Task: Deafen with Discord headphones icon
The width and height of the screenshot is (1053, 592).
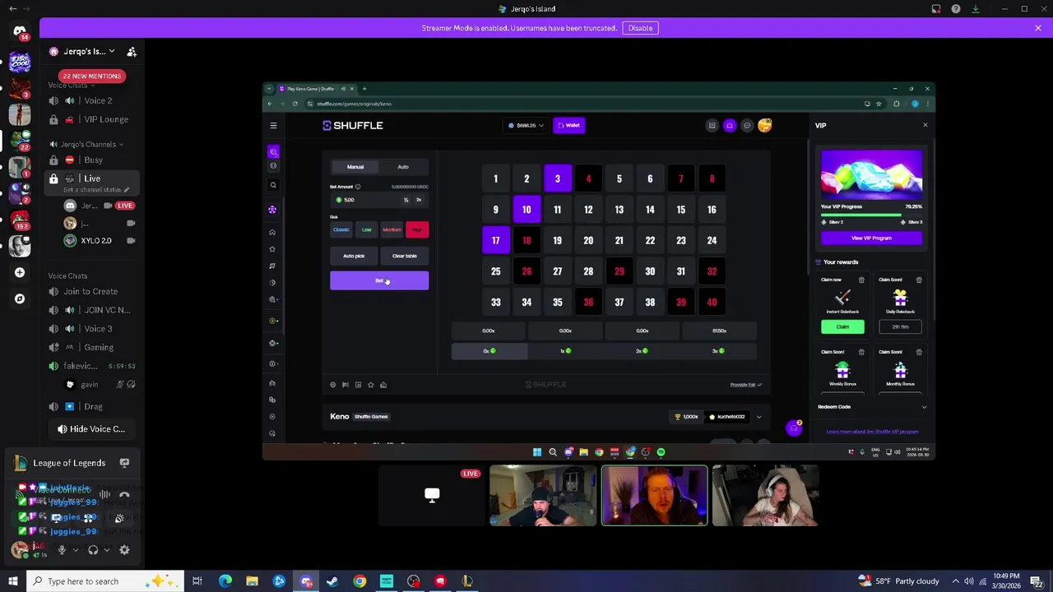Action: tap(93, 550)
